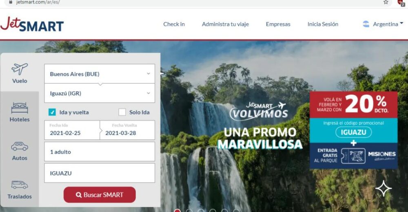Click the Argentina flag icon

tap(366, 24)
